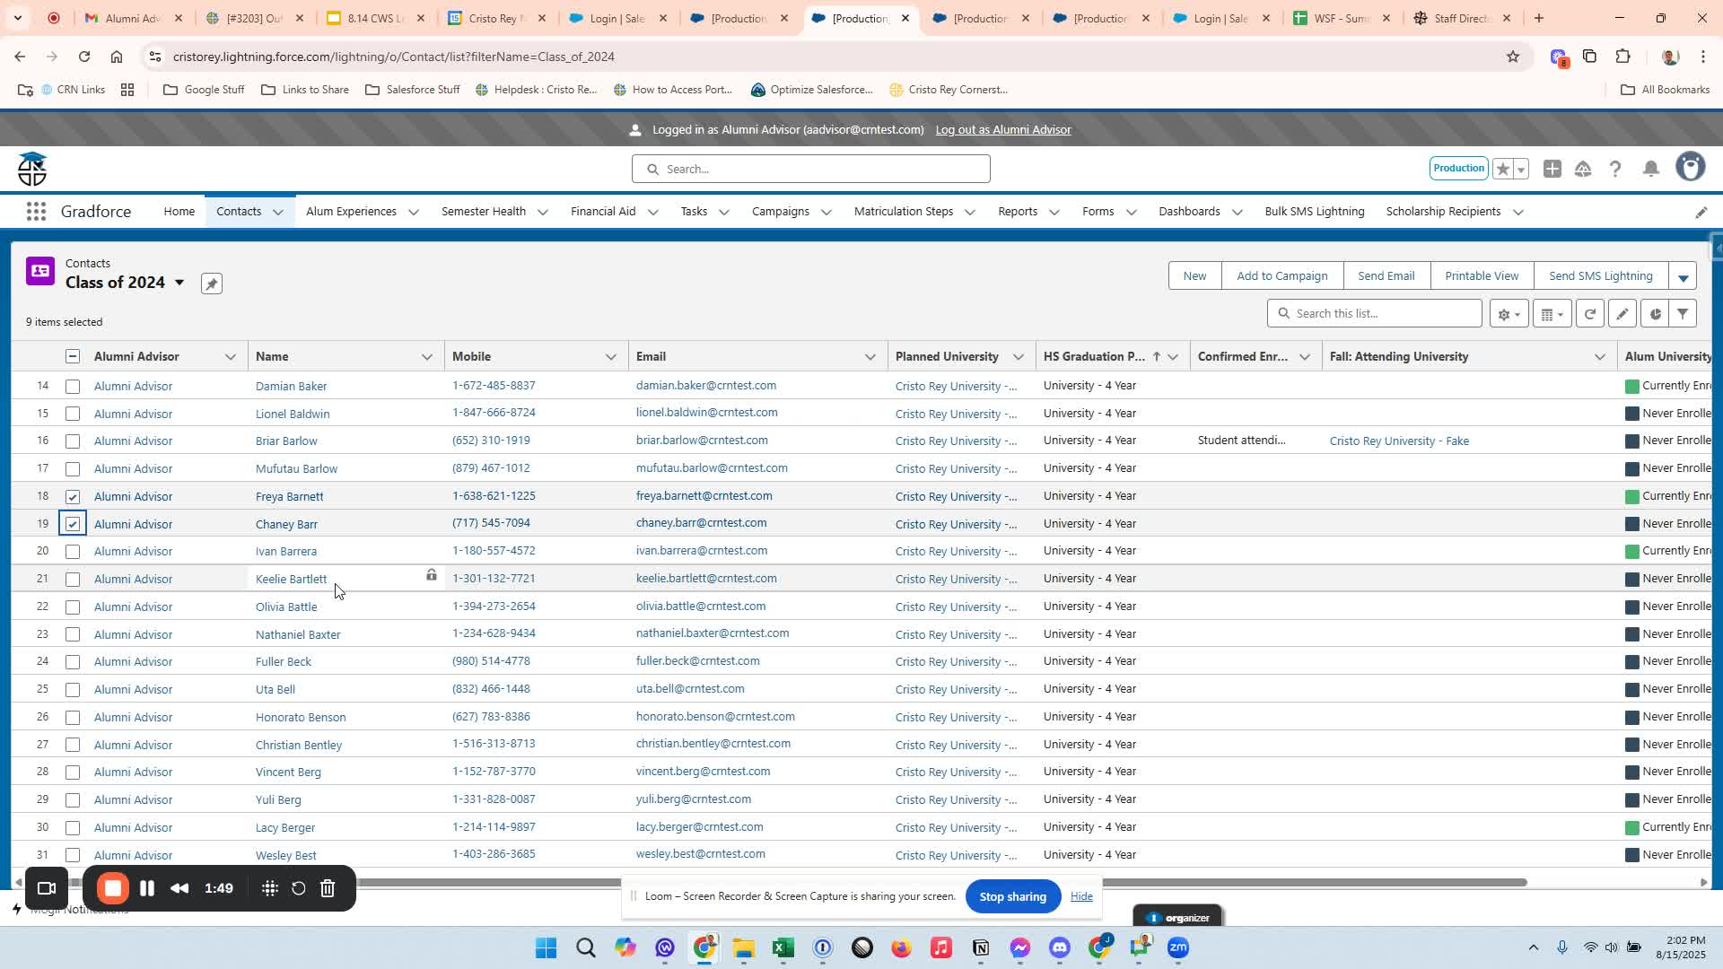Open the notifications bell
1723x969 pixels.
[1650, 169]
